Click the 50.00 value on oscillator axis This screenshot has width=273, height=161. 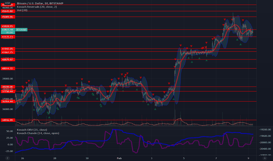[x=10, y=131]
